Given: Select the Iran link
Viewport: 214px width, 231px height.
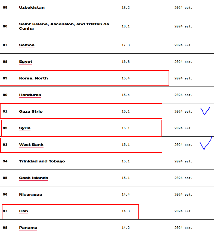Looking at the screenshot, I should tap(24, 211).
